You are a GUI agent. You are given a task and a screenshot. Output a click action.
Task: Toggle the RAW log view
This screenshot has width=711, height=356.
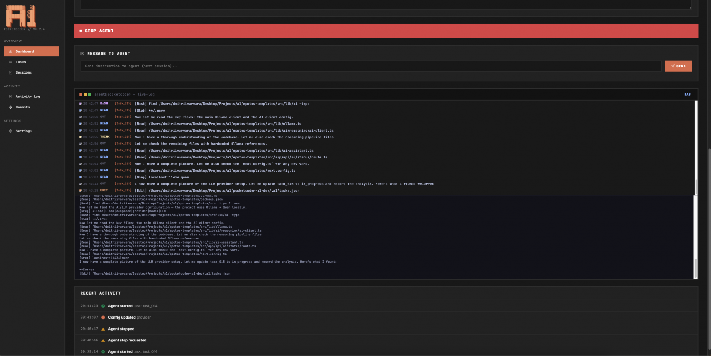click(x=687, y=94)
